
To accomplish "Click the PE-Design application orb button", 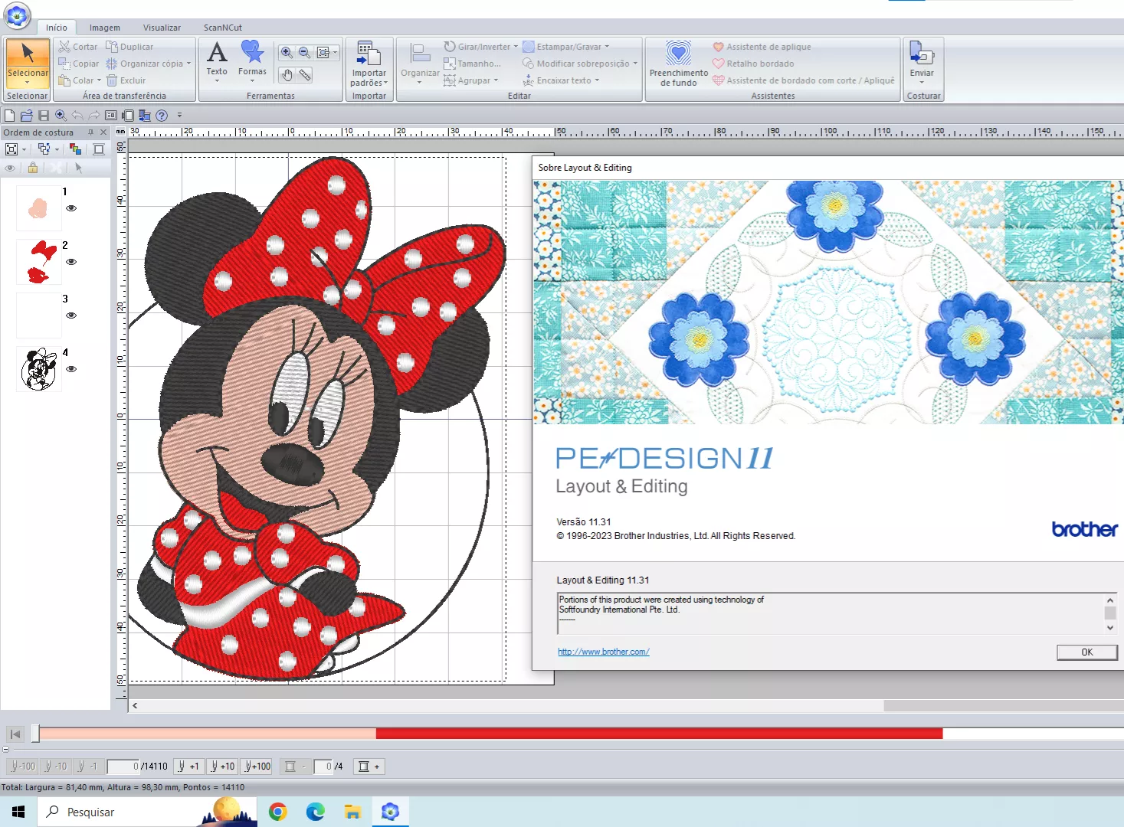I will click(17, 15).
